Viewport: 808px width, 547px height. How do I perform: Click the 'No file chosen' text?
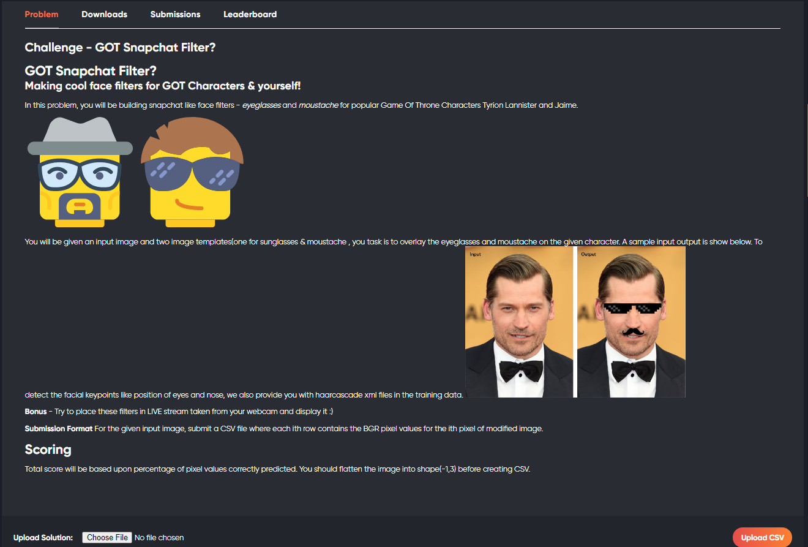[159, 537]
